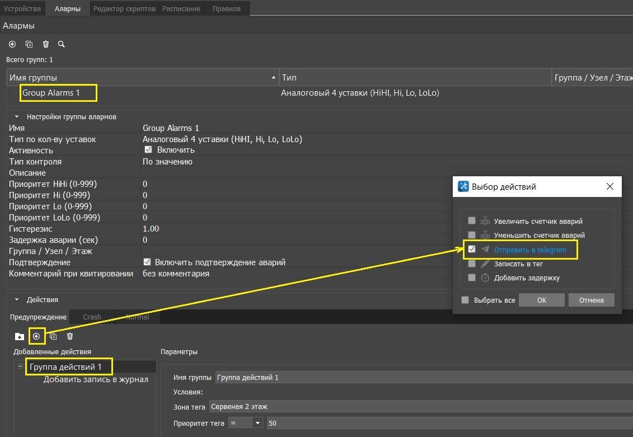Click the copy action icon in Действия toolbar
This screenshot has width=633, height=437.
[53, 336]
